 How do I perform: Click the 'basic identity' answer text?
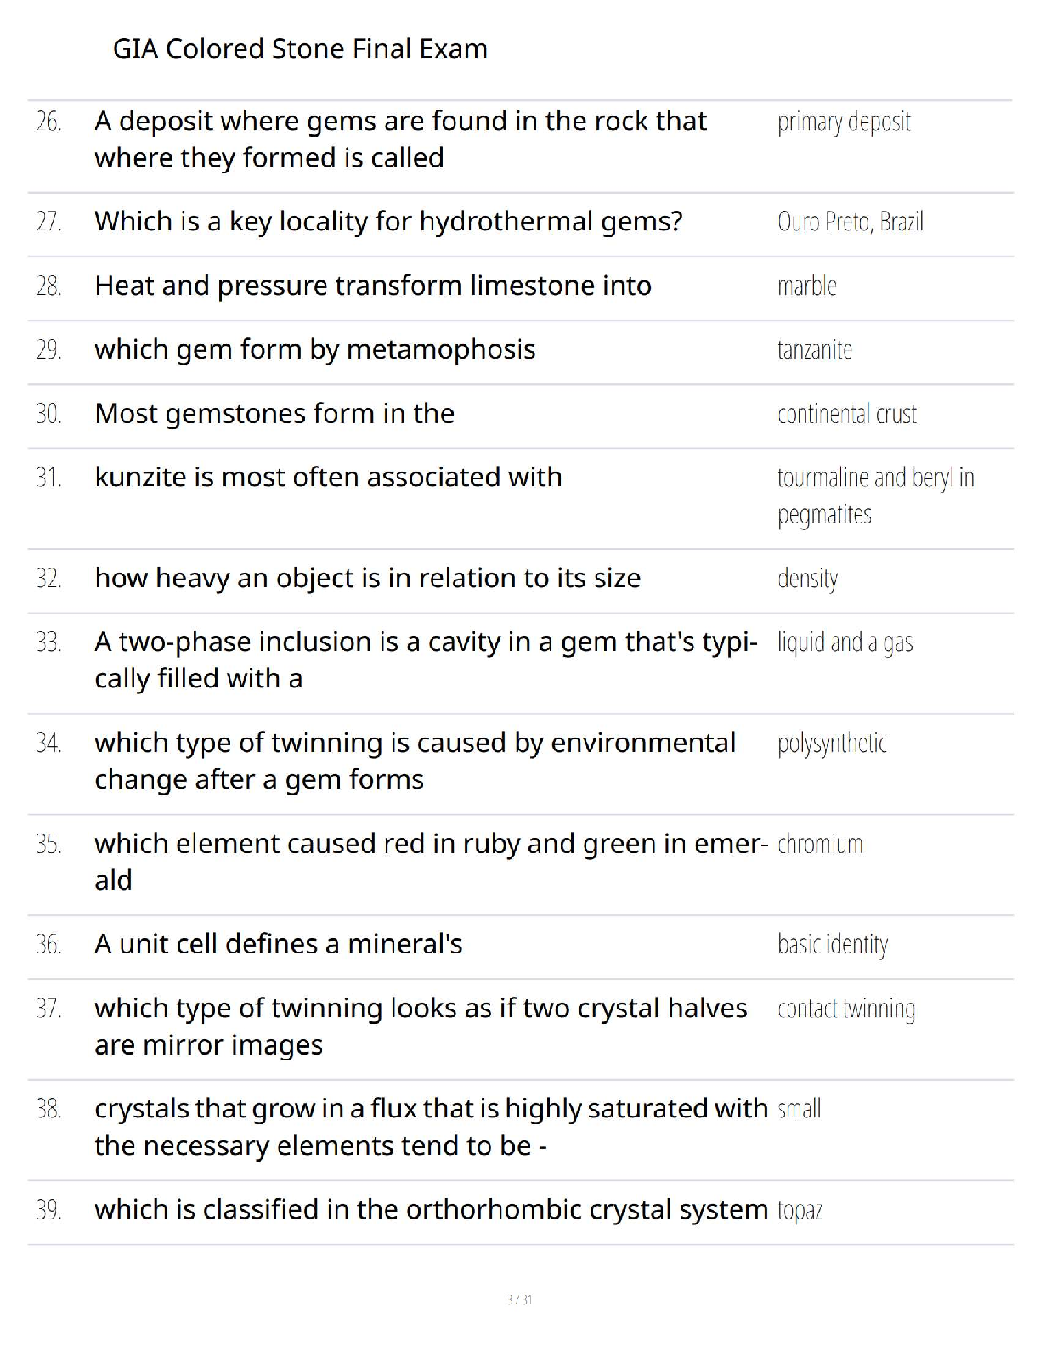(x=832, y=945)
